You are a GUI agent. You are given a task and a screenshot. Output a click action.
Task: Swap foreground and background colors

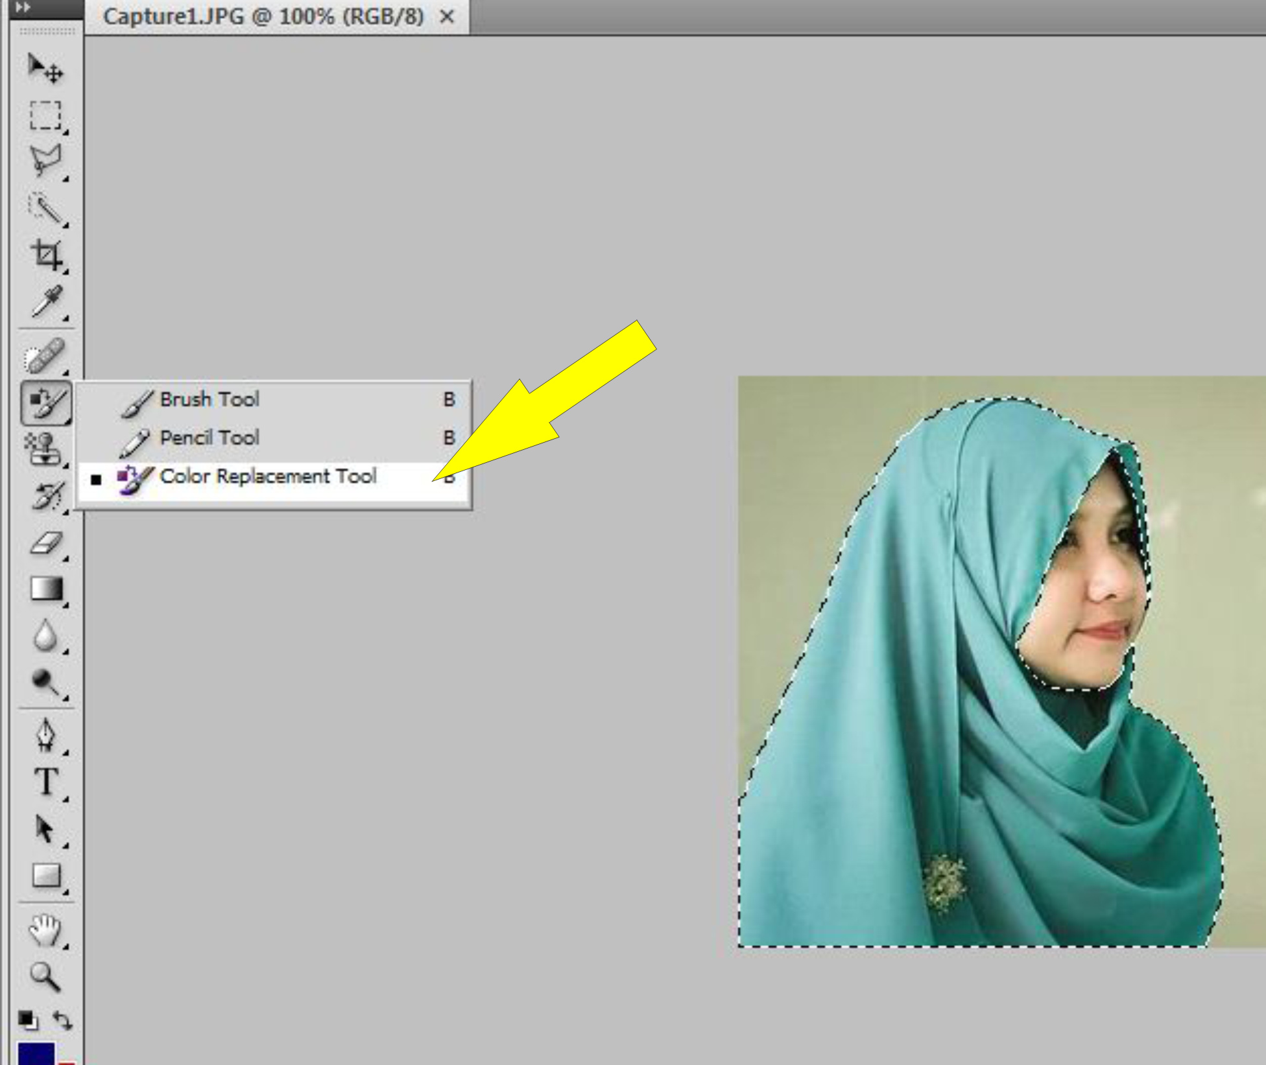point(63,1021)
